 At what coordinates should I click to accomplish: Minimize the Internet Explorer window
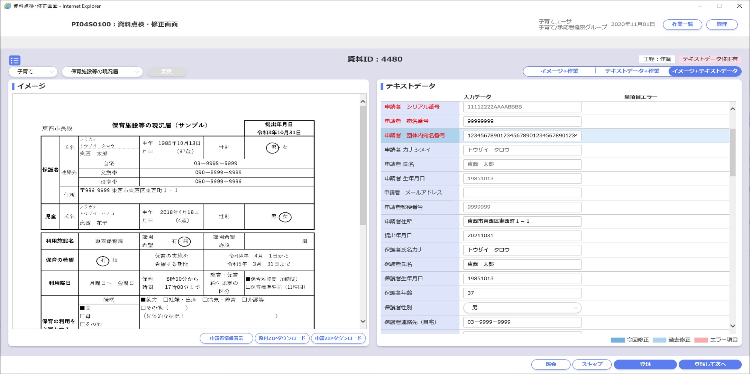click(700, 6)
